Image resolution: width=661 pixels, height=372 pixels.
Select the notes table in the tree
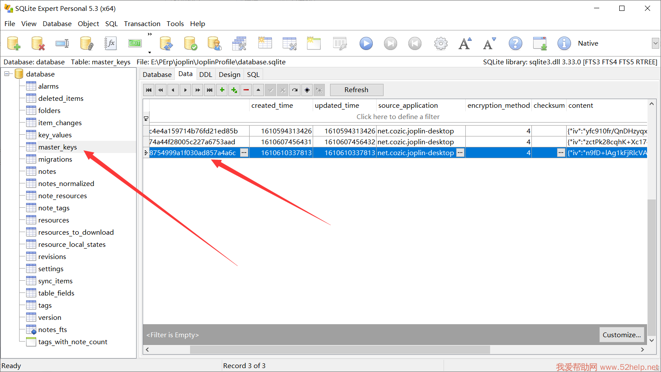point(47,171)
